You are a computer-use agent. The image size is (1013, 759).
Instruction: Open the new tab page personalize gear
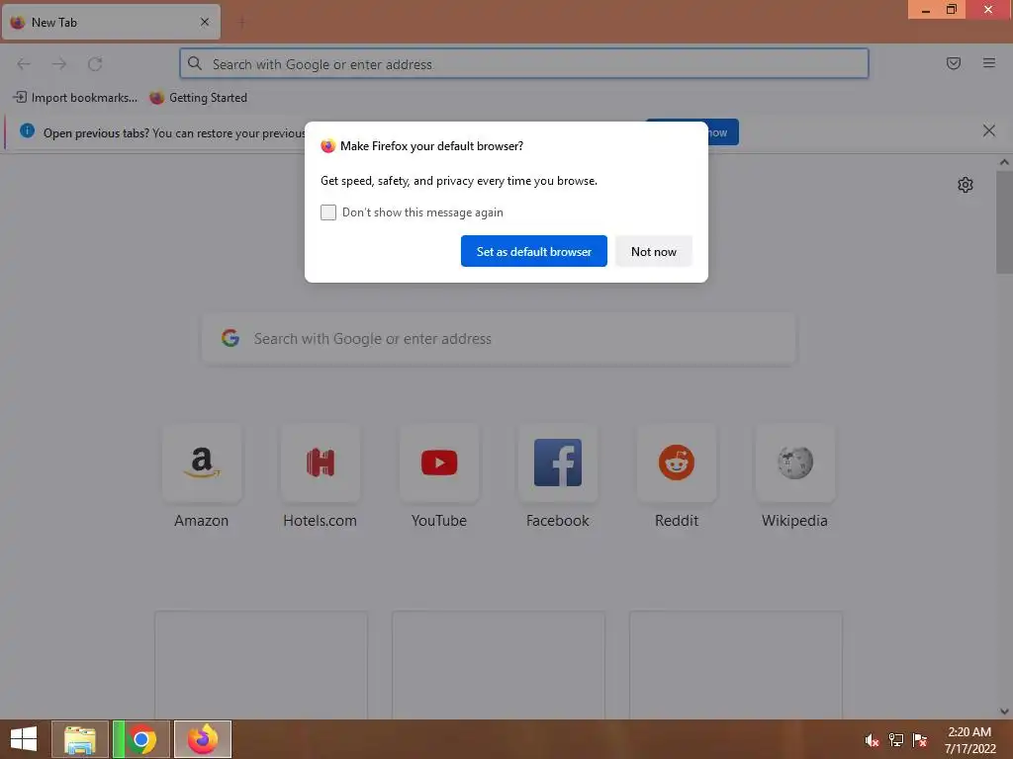(x=966, y=185)
